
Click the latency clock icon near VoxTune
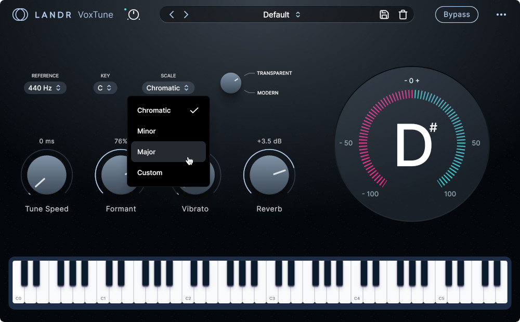click(133, 15)
